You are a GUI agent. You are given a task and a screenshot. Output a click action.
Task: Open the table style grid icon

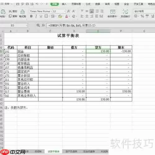pyautogui.click(x=53, y=16)
